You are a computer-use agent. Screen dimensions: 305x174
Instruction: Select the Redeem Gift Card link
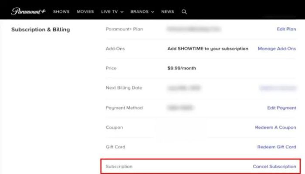(x=277, y=147)
